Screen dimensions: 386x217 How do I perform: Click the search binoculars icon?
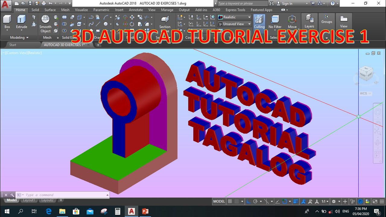(x=271, y=4)
